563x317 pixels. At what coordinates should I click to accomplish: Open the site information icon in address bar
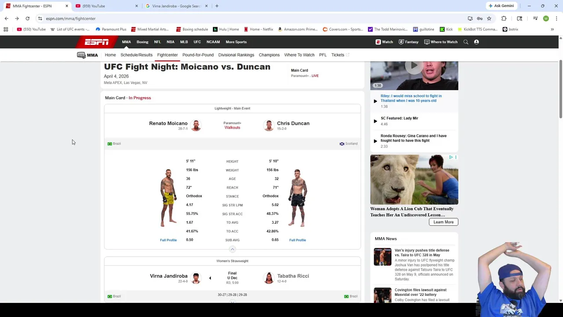click(x=40, y=18)
